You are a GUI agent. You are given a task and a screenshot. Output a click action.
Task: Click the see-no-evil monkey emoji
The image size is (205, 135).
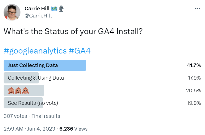(x=11, y=90)
